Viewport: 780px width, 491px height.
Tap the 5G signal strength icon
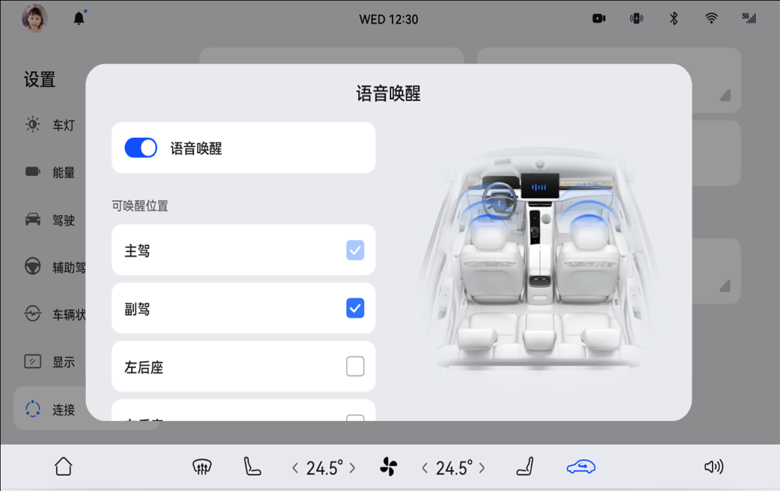(x=749, y=18)
